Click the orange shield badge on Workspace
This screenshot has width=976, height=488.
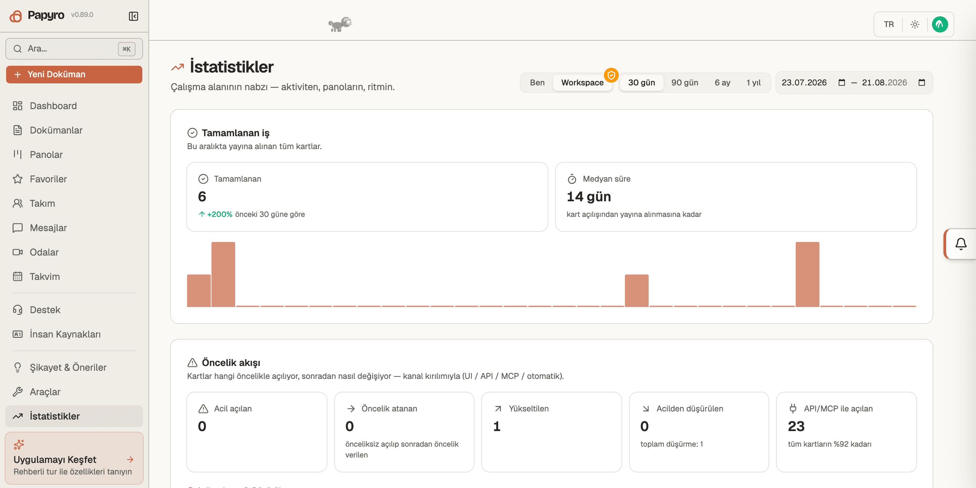[x=611, y=75]
